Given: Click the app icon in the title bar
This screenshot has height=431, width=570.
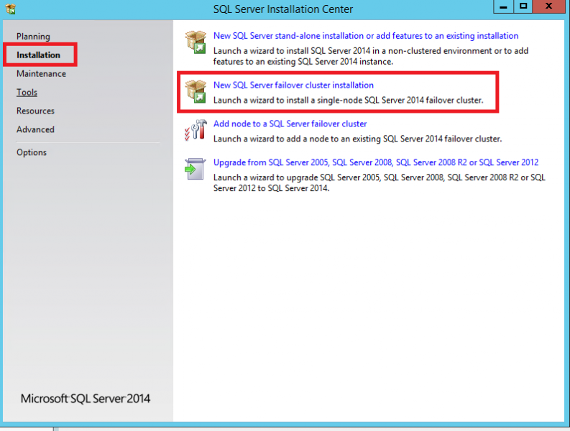Looking at the screenshot, I should (9, 9).
